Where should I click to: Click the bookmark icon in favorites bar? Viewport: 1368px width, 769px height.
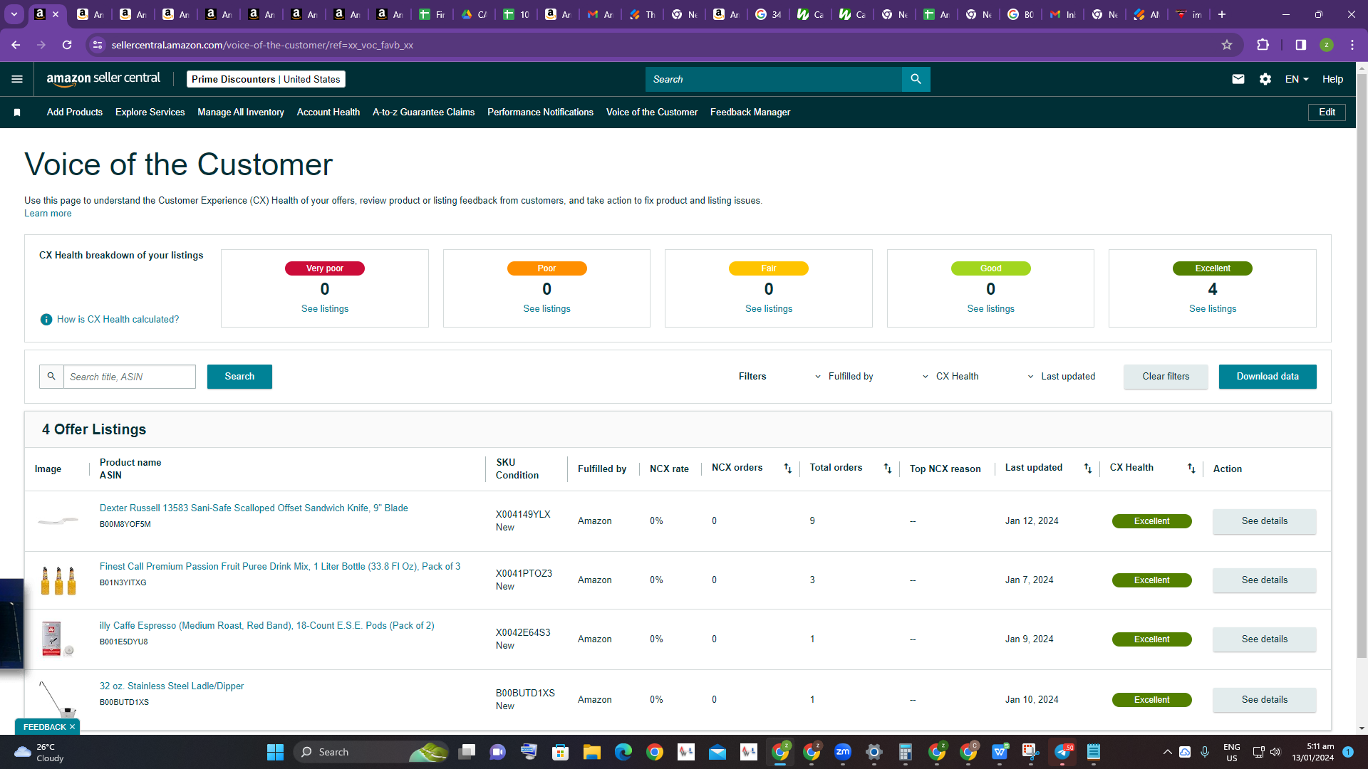[17, 113]
